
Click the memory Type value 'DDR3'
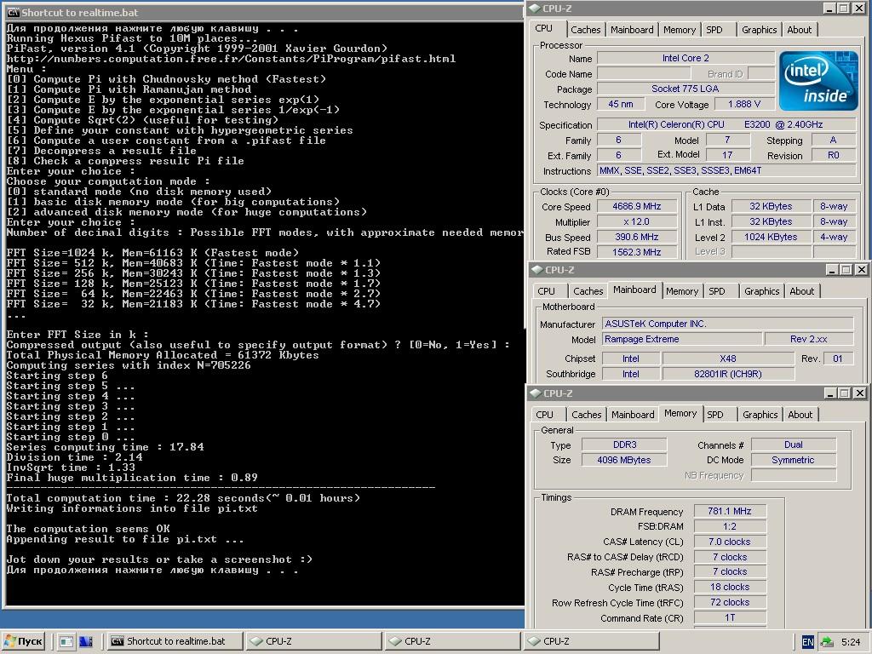coord(624,445)
